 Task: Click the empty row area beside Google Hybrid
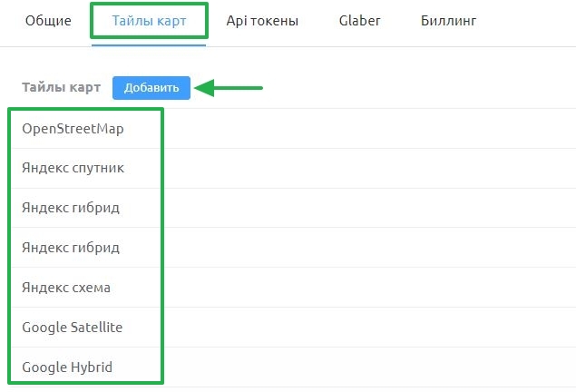369,367
